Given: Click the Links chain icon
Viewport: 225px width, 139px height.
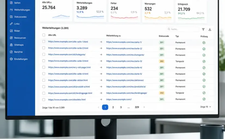Looking at the screenshot, I should coord(11,24).
